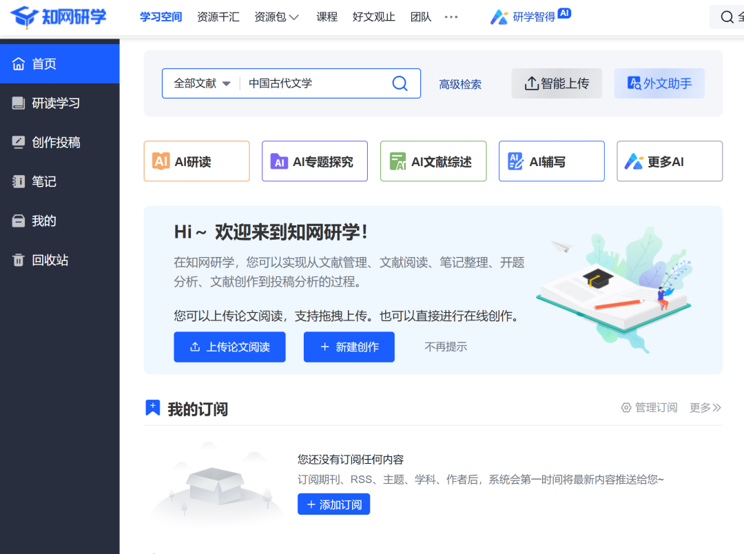Screen dimensions: 744x554
Task: Launch AI辅写 card
Action: click(551, 161)
